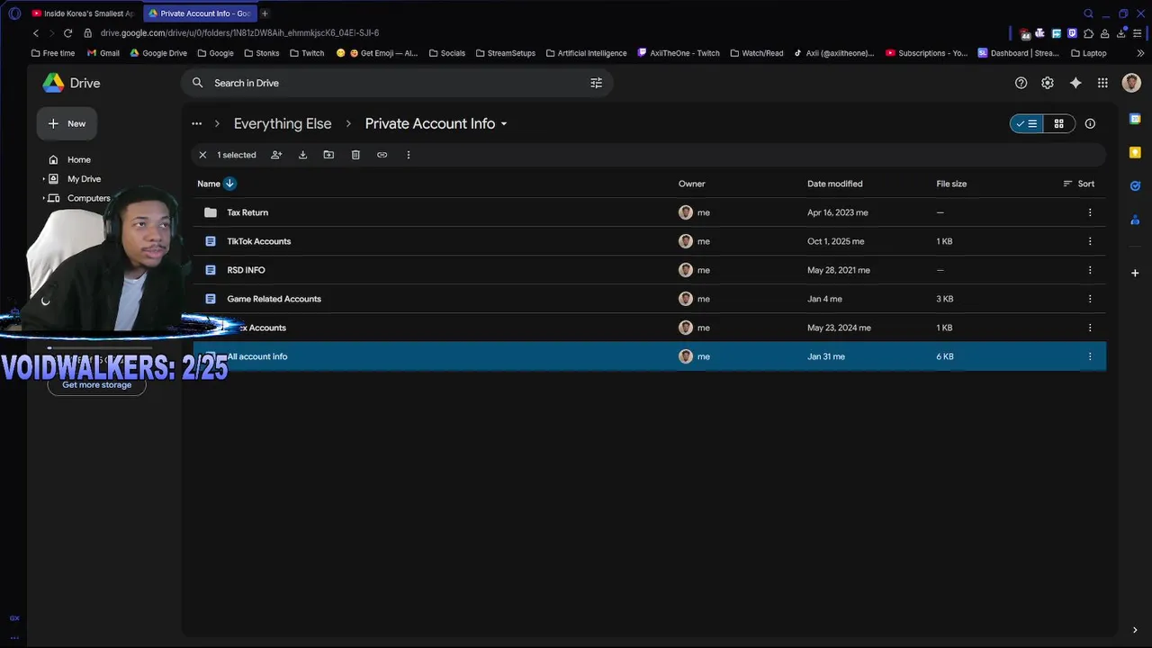Show the details info panel
Image resolution: width=1152 pixels, height=648 pixels.
click(1090, 123)
